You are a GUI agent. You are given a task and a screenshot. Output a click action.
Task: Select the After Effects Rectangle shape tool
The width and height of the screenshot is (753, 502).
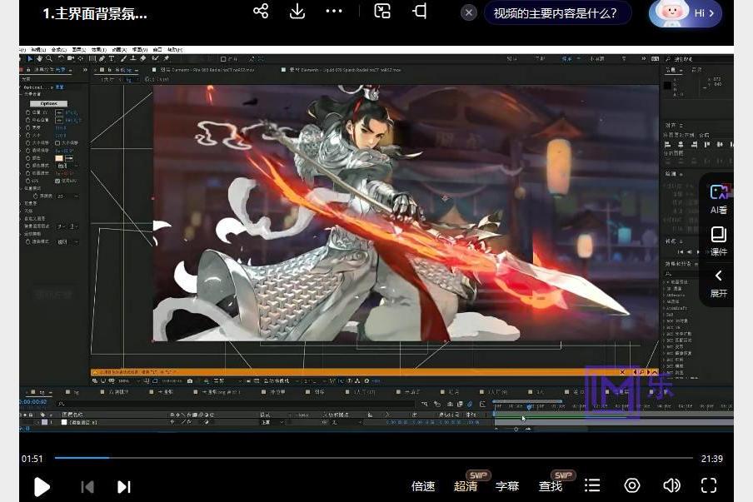(92, 58)
